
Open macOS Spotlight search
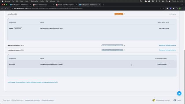tap(167, 1)
